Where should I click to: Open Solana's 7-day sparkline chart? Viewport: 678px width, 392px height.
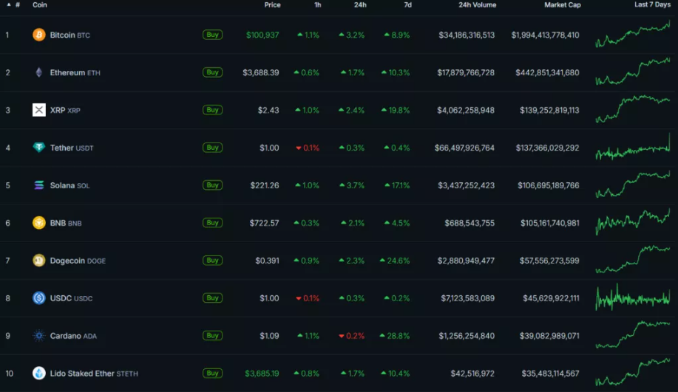tap(633, 185)
